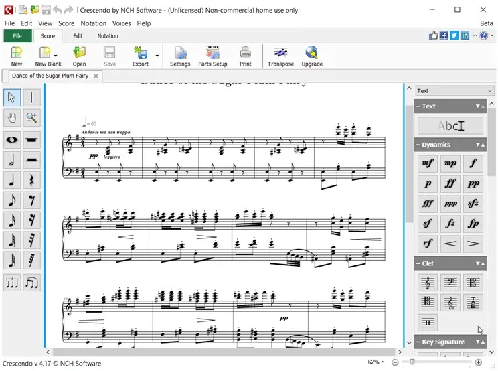Choose the whole rest tool
This screenshot has height=371, width=498.
click(x=31, y=140)
